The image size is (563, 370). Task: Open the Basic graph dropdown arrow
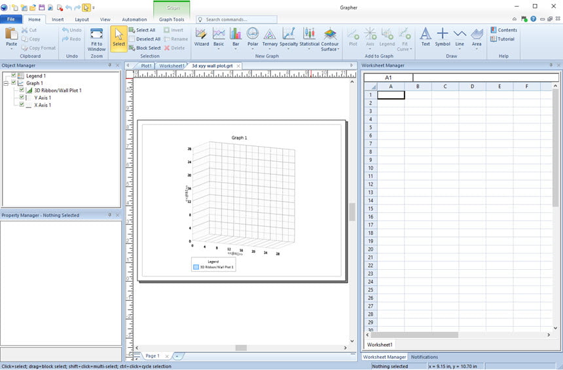point(218,49)
